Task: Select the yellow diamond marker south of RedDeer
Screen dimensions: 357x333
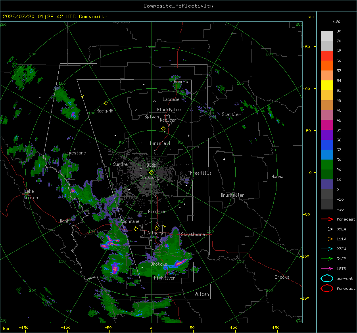Action: pos(163,129)
